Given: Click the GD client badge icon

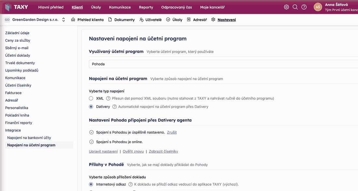Looking at the screenshot, I should click(7, 20).
